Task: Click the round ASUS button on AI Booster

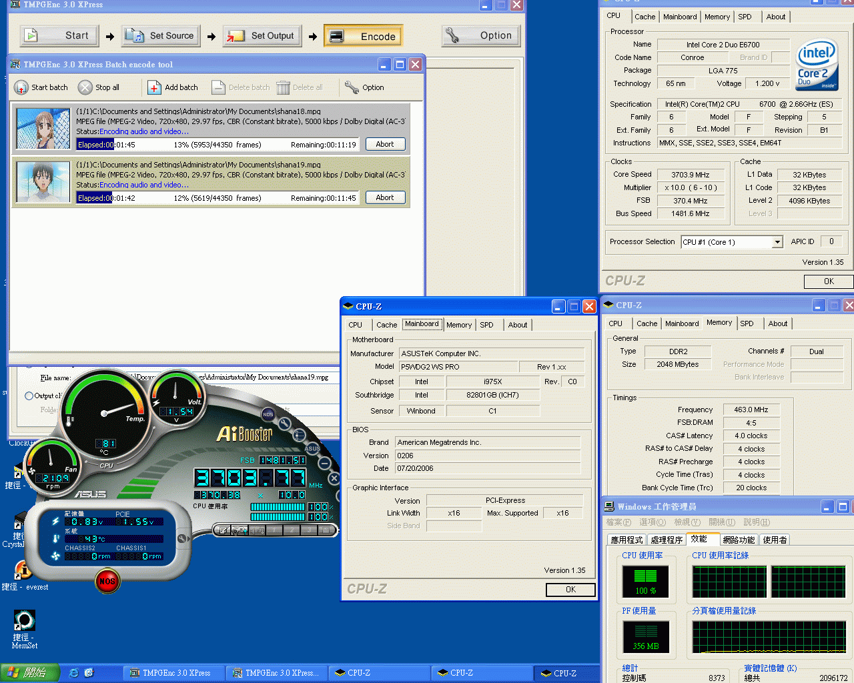Action: click(312, 448)
